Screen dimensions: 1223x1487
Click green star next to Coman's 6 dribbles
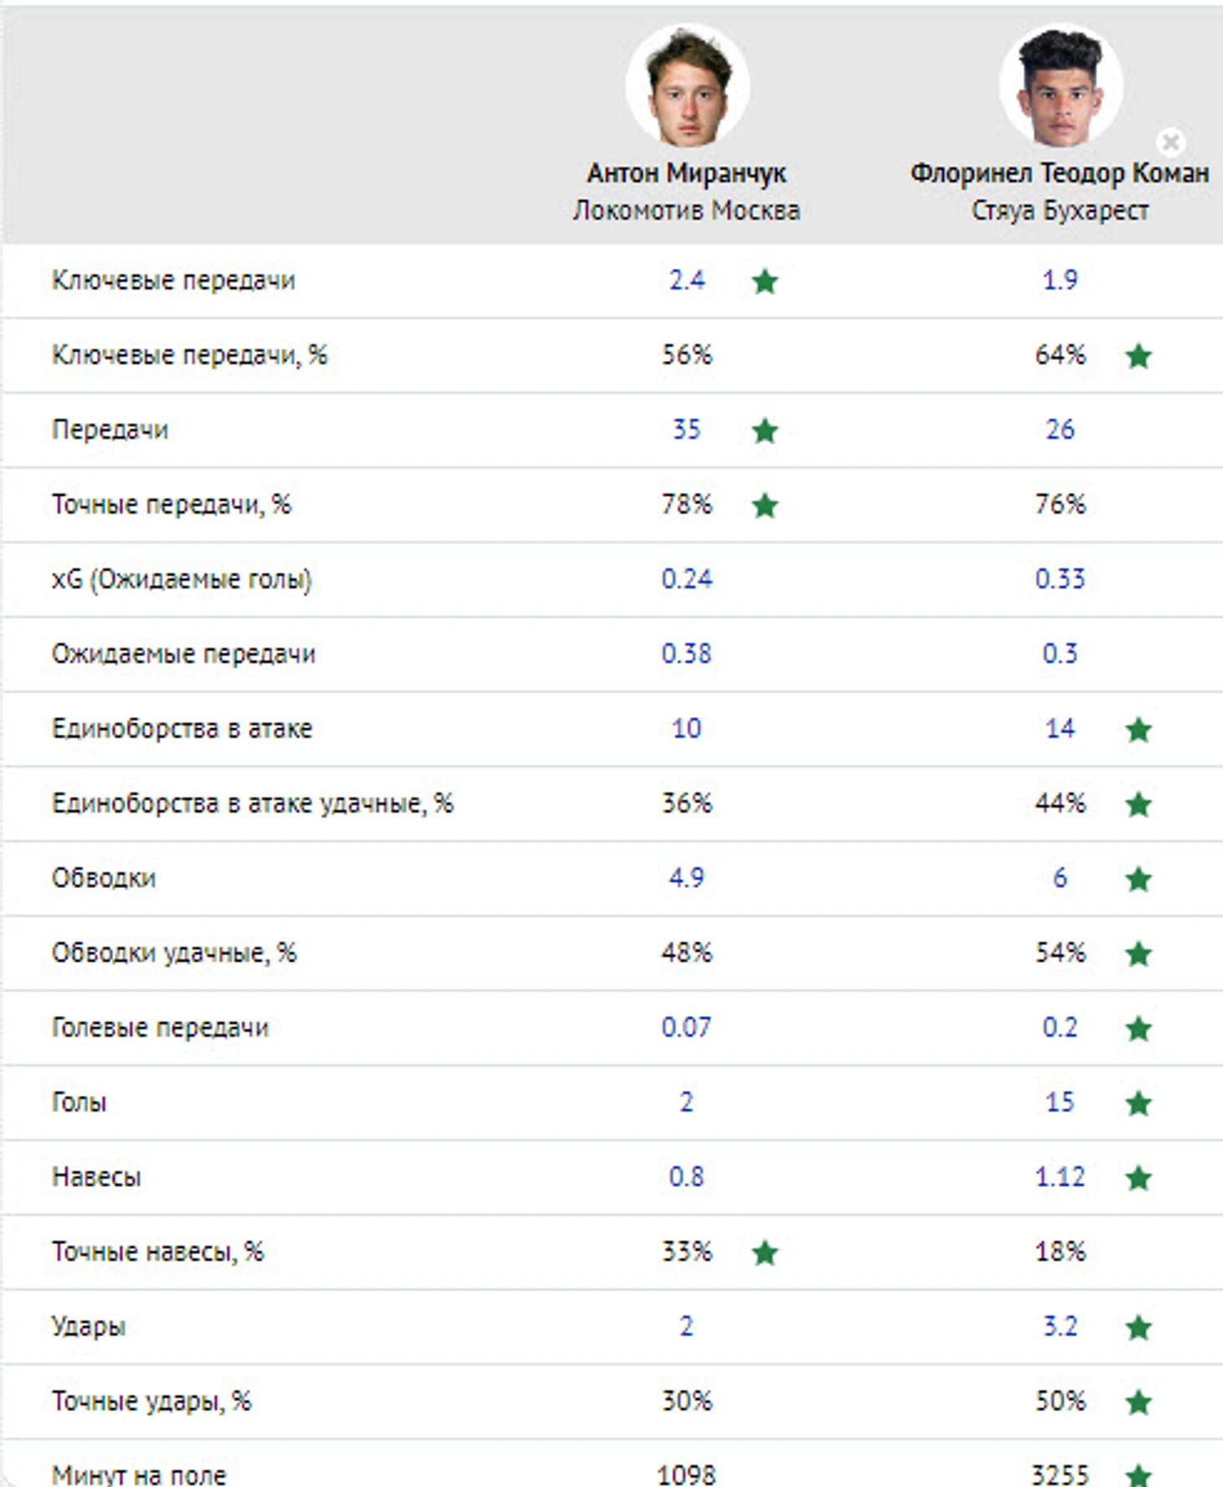1138,879
